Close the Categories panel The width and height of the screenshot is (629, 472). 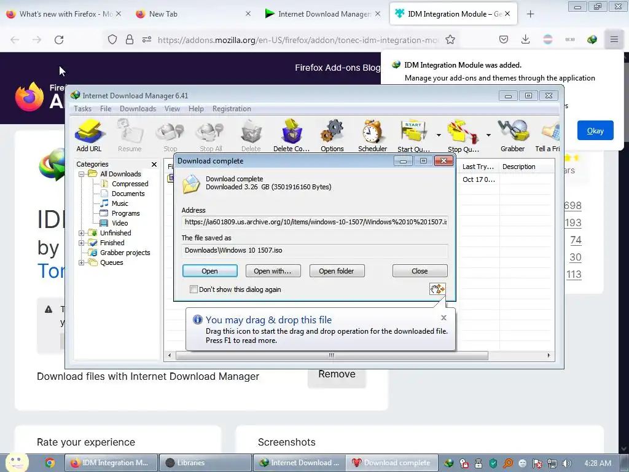point(154,164)
